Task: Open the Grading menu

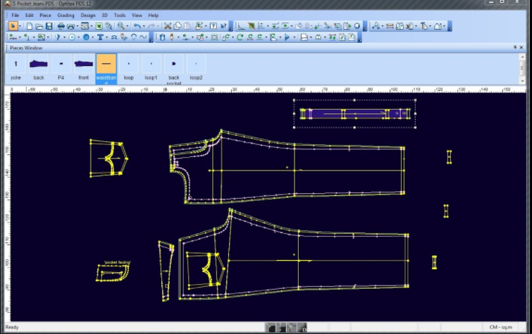Action: pos(65,15)
